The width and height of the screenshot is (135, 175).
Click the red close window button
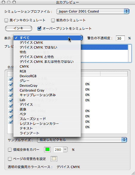click(x=4, y=2)
